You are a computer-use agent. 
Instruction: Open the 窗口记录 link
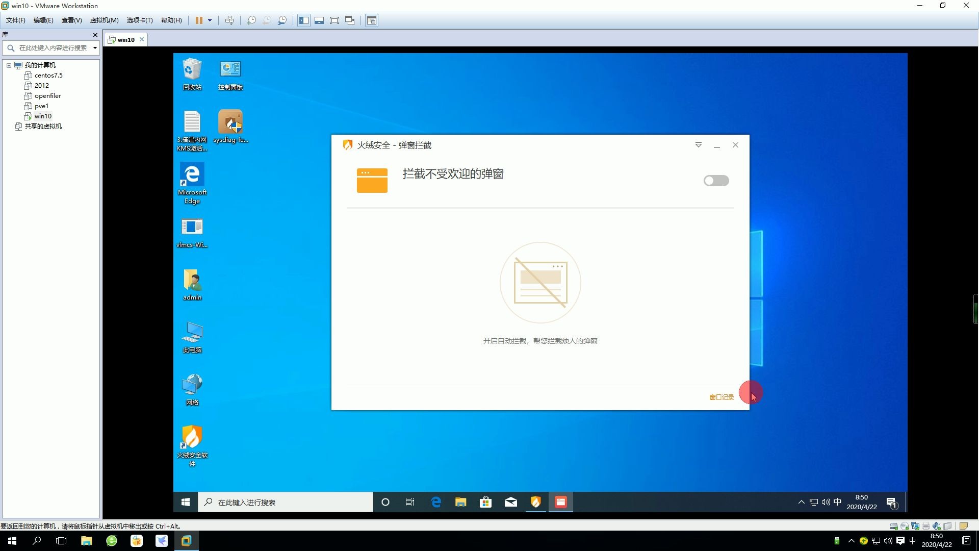(x=722, y=397)
